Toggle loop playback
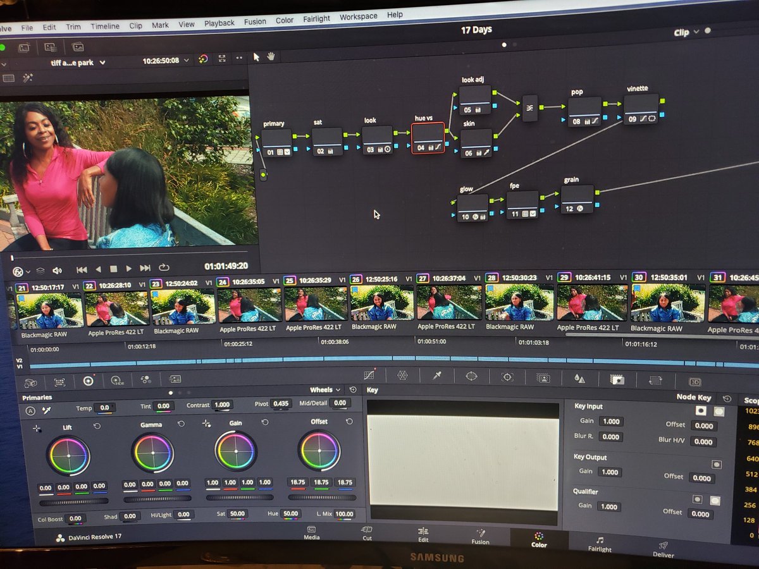 [164, 268]
